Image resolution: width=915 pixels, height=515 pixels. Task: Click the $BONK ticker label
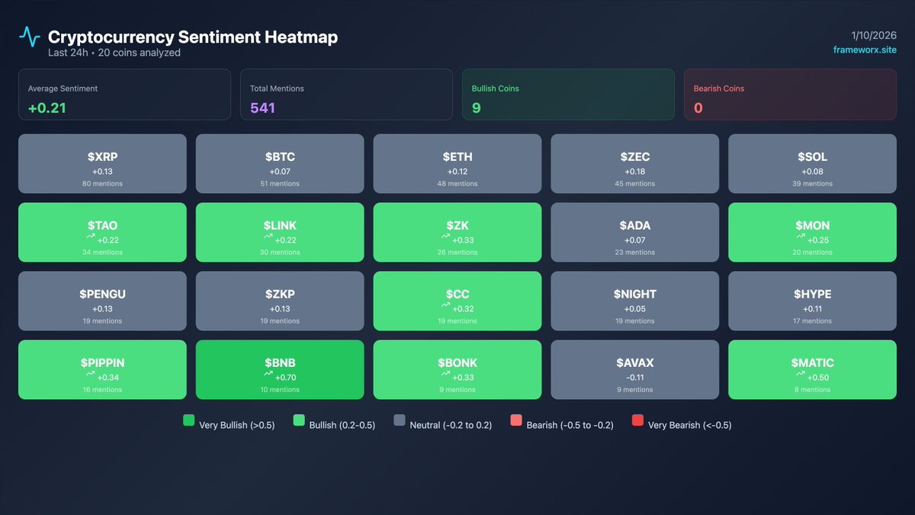coord(457,363)
